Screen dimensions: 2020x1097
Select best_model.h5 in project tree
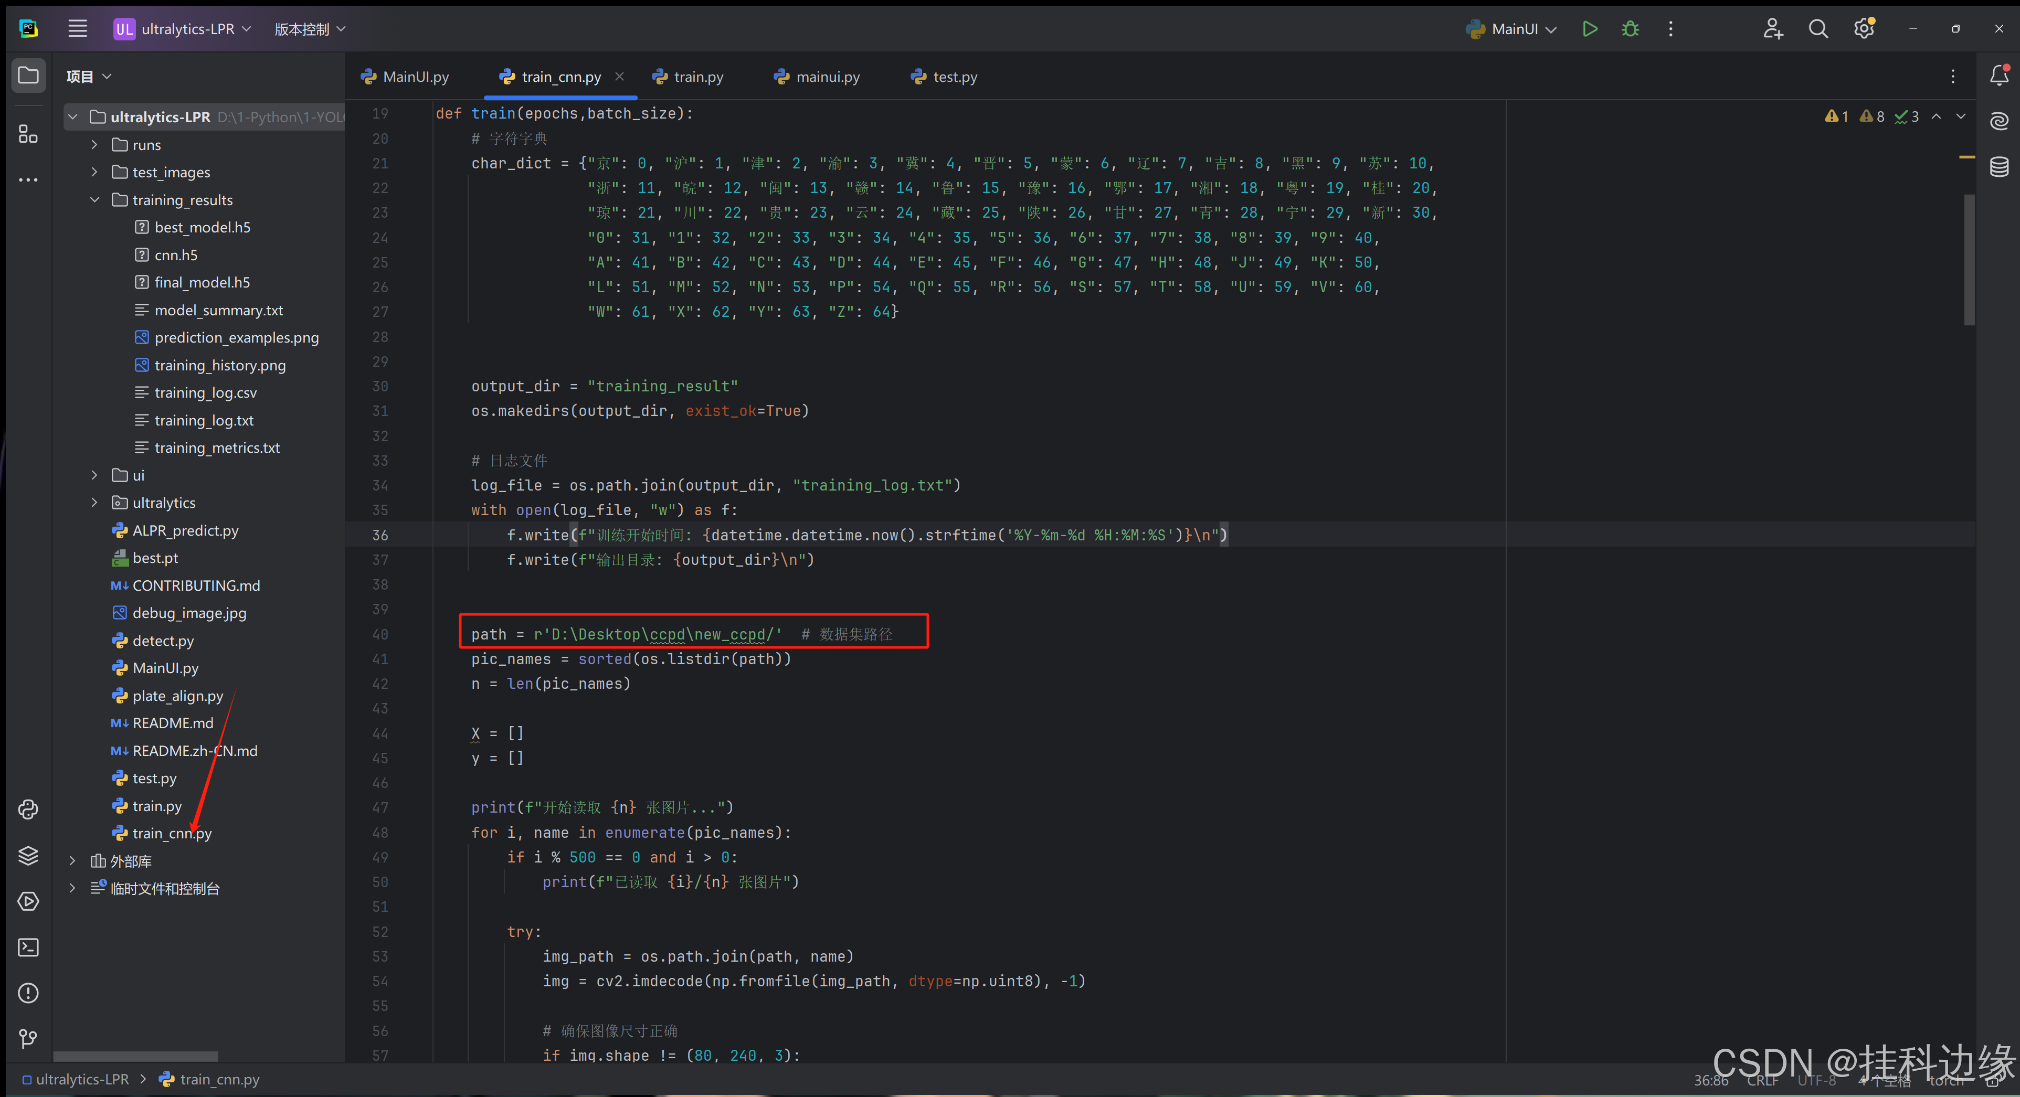(x=202, y=227)
